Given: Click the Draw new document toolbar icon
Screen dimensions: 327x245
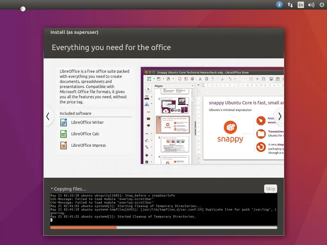Looking at the screenshot, I should (149, 79).
